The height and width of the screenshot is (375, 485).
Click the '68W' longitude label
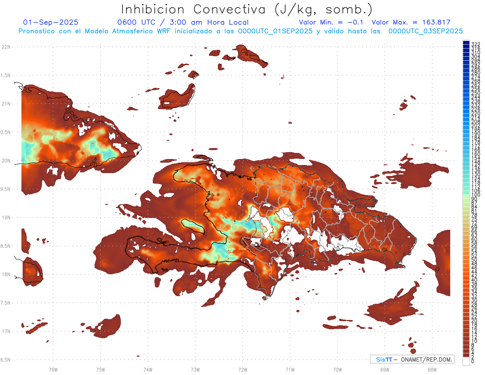pos(432,369)
